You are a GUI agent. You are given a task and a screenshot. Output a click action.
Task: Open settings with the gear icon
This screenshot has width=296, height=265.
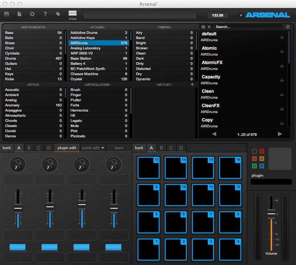click(32, 14)
